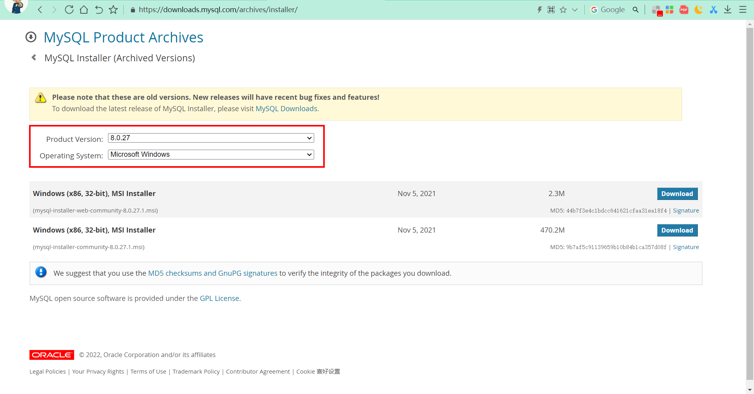Click the vertical scrollbar thumb
This screenshot has height=394, width=754.
tap(750, 203)
